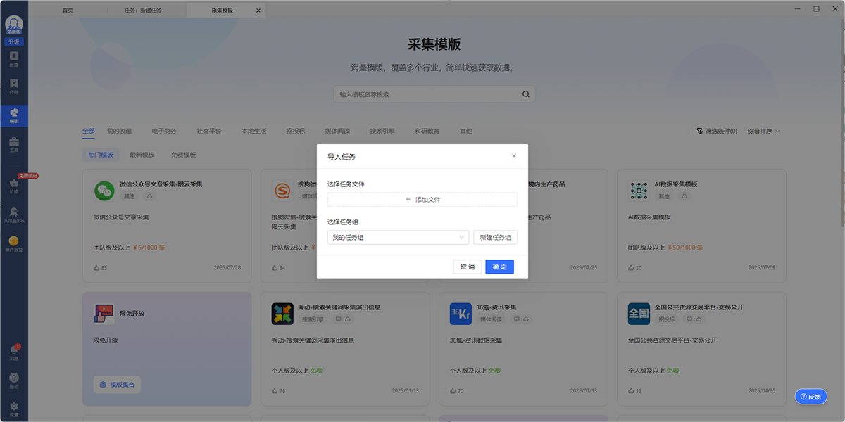Viewport: 845px width, 422px height.
Task: Select the 社交平台 category tab
Action: point(209,132)
